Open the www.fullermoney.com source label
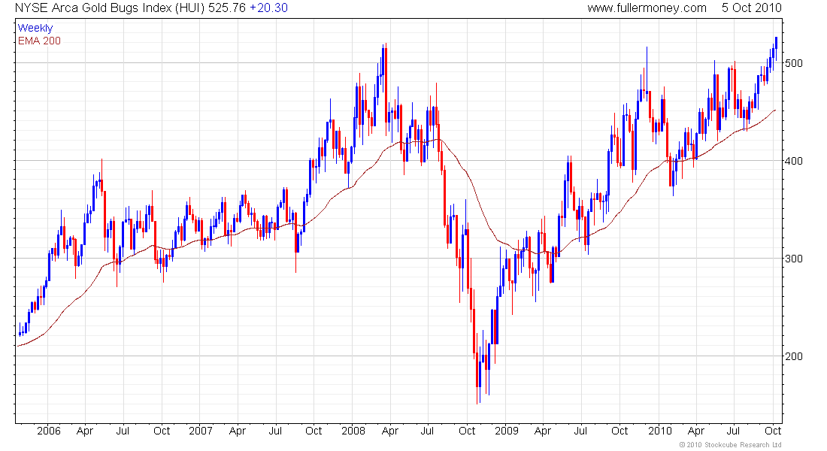Viewport: 827px width, 451px height. (647, 8)
